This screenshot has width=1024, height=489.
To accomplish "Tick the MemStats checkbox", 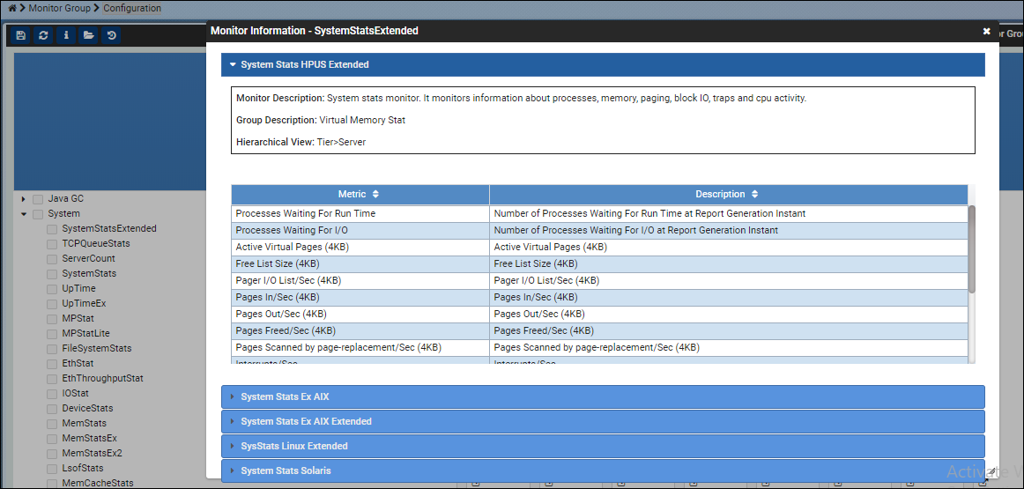I will (x=52, y=425).
